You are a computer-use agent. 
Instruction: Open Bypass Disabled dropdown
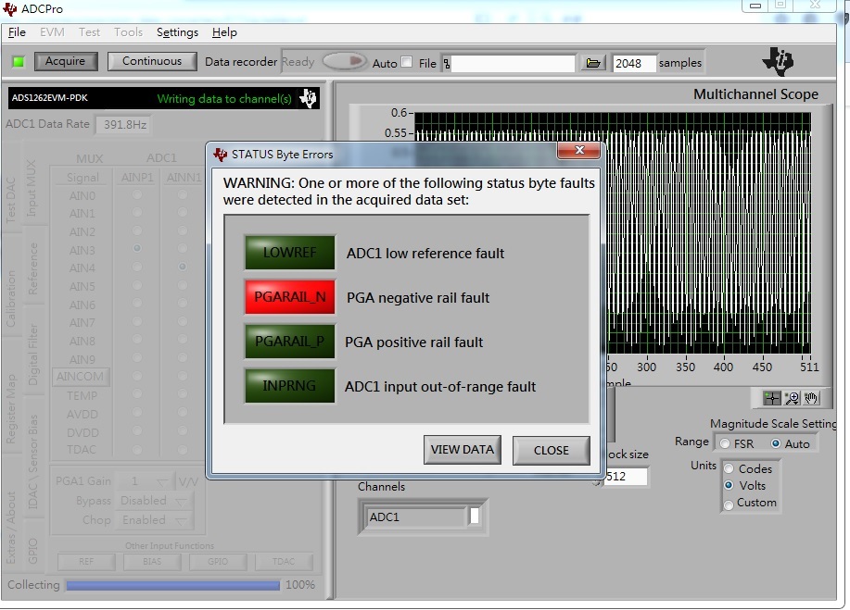pos(154,501)
